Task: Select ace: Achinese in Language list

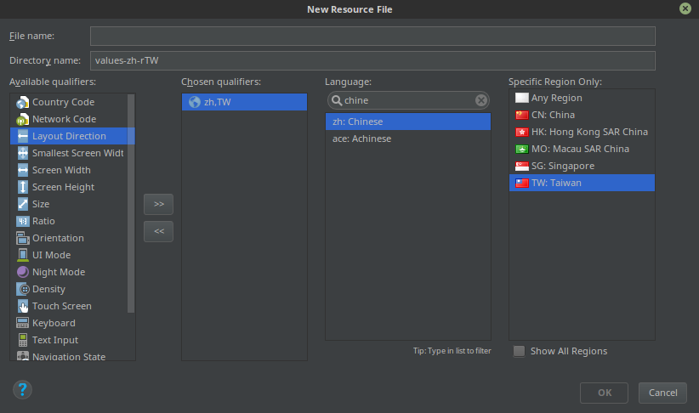Action: [361, 139]
